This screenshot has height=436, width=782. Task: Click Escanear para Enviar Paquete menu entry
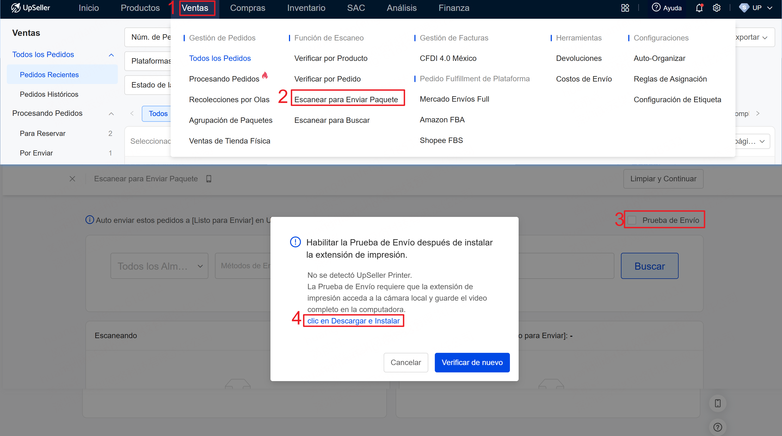click(346, 99)
